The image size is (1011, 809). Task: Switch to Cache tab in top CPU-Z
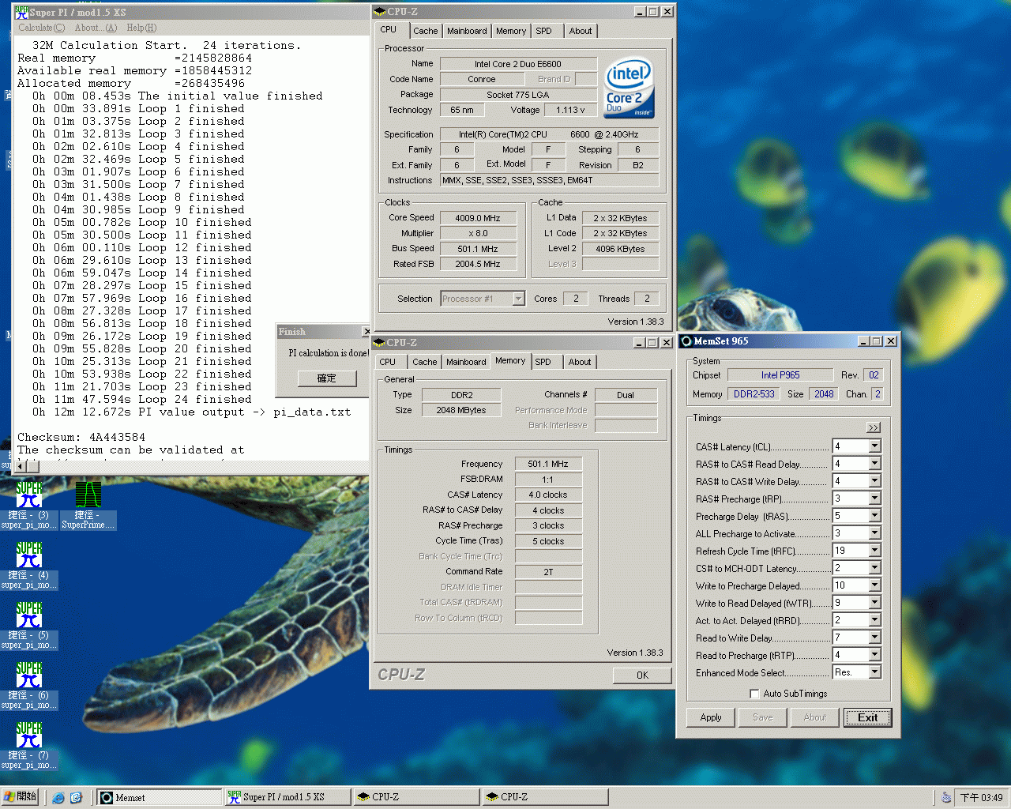pyautogui.click(x=425, y=31)
